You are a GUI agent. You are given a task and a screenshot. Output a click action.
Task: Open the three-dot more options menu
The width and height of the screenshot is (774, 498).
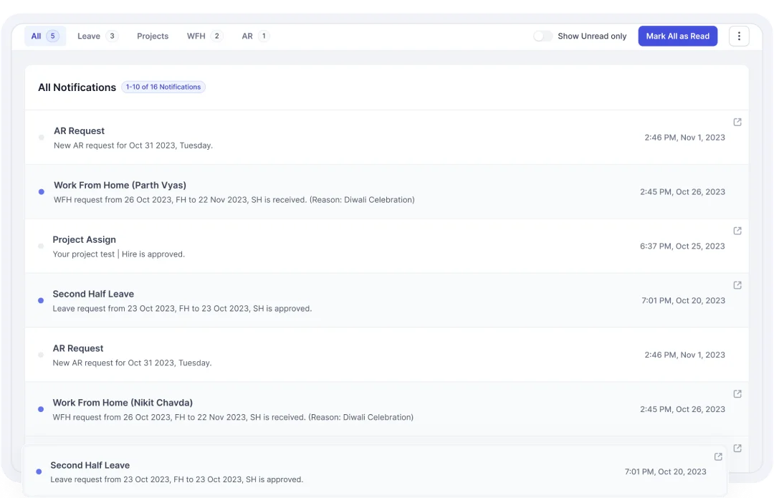tap(738, 36)
